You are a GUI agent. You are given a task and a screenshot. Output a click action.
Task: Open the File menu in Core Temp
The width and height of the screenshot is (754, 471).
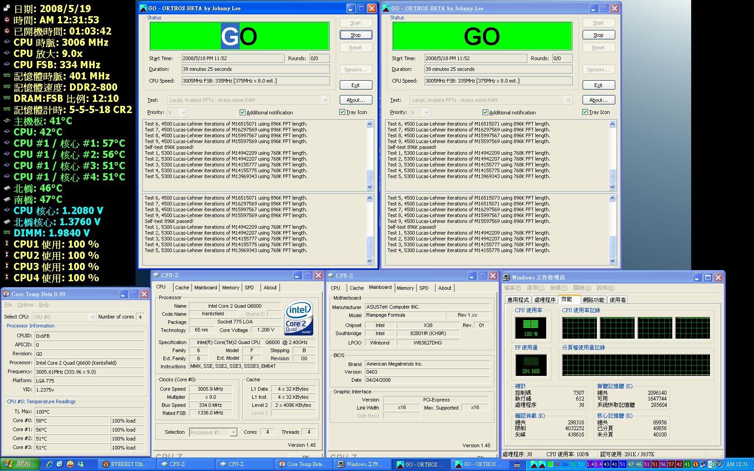click(x=8, y=305)
